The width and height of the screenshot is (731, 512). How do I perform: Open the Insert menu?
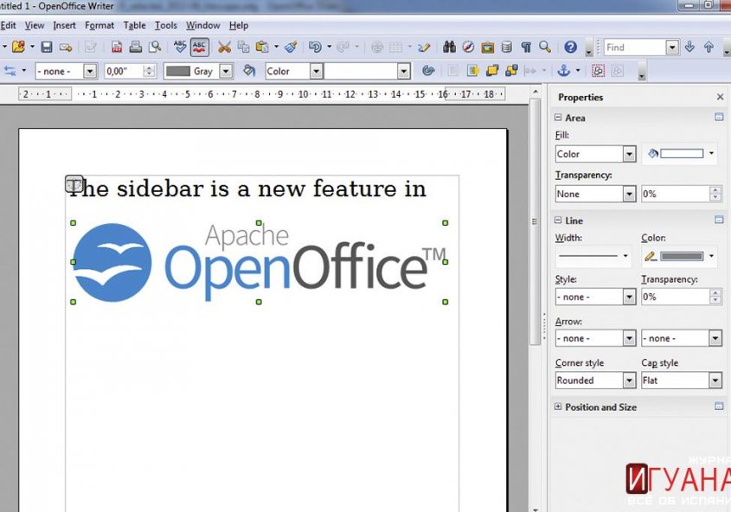pyautogui.click(x=64, y=26)
